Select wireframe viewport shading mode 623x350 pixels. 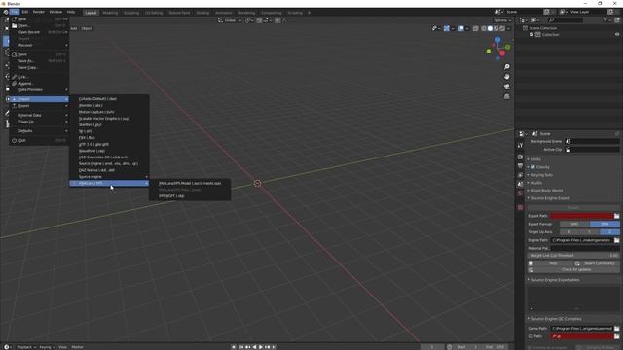(x=484, y=28)
